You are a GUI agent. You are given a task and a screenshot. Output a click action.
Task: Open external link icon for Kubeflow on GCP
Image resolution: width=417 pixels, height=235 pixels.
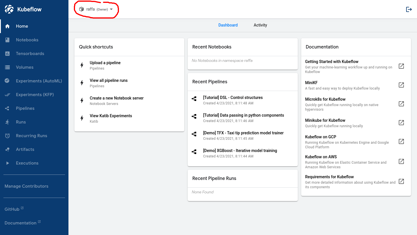401,141
